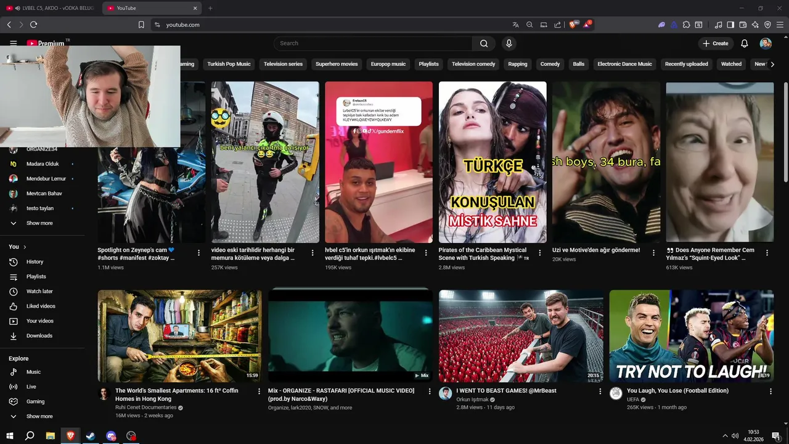Viewport: 789px width, 444px height.
Task: Focus the YouTube Search field
Action: (373, 43)
